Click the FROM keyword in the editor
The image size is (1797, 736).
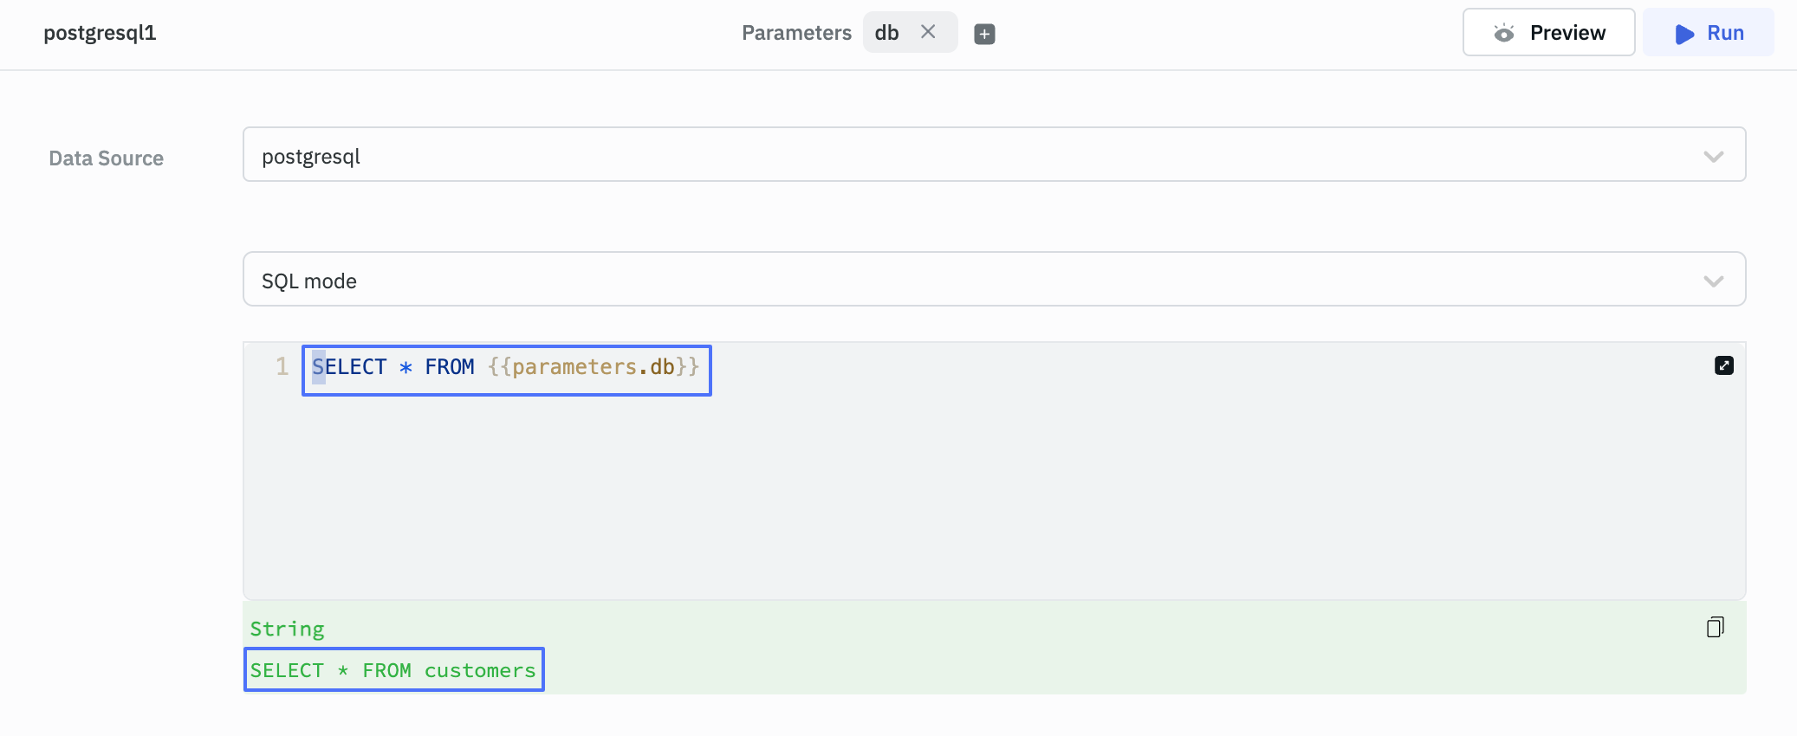pos(449,367)
